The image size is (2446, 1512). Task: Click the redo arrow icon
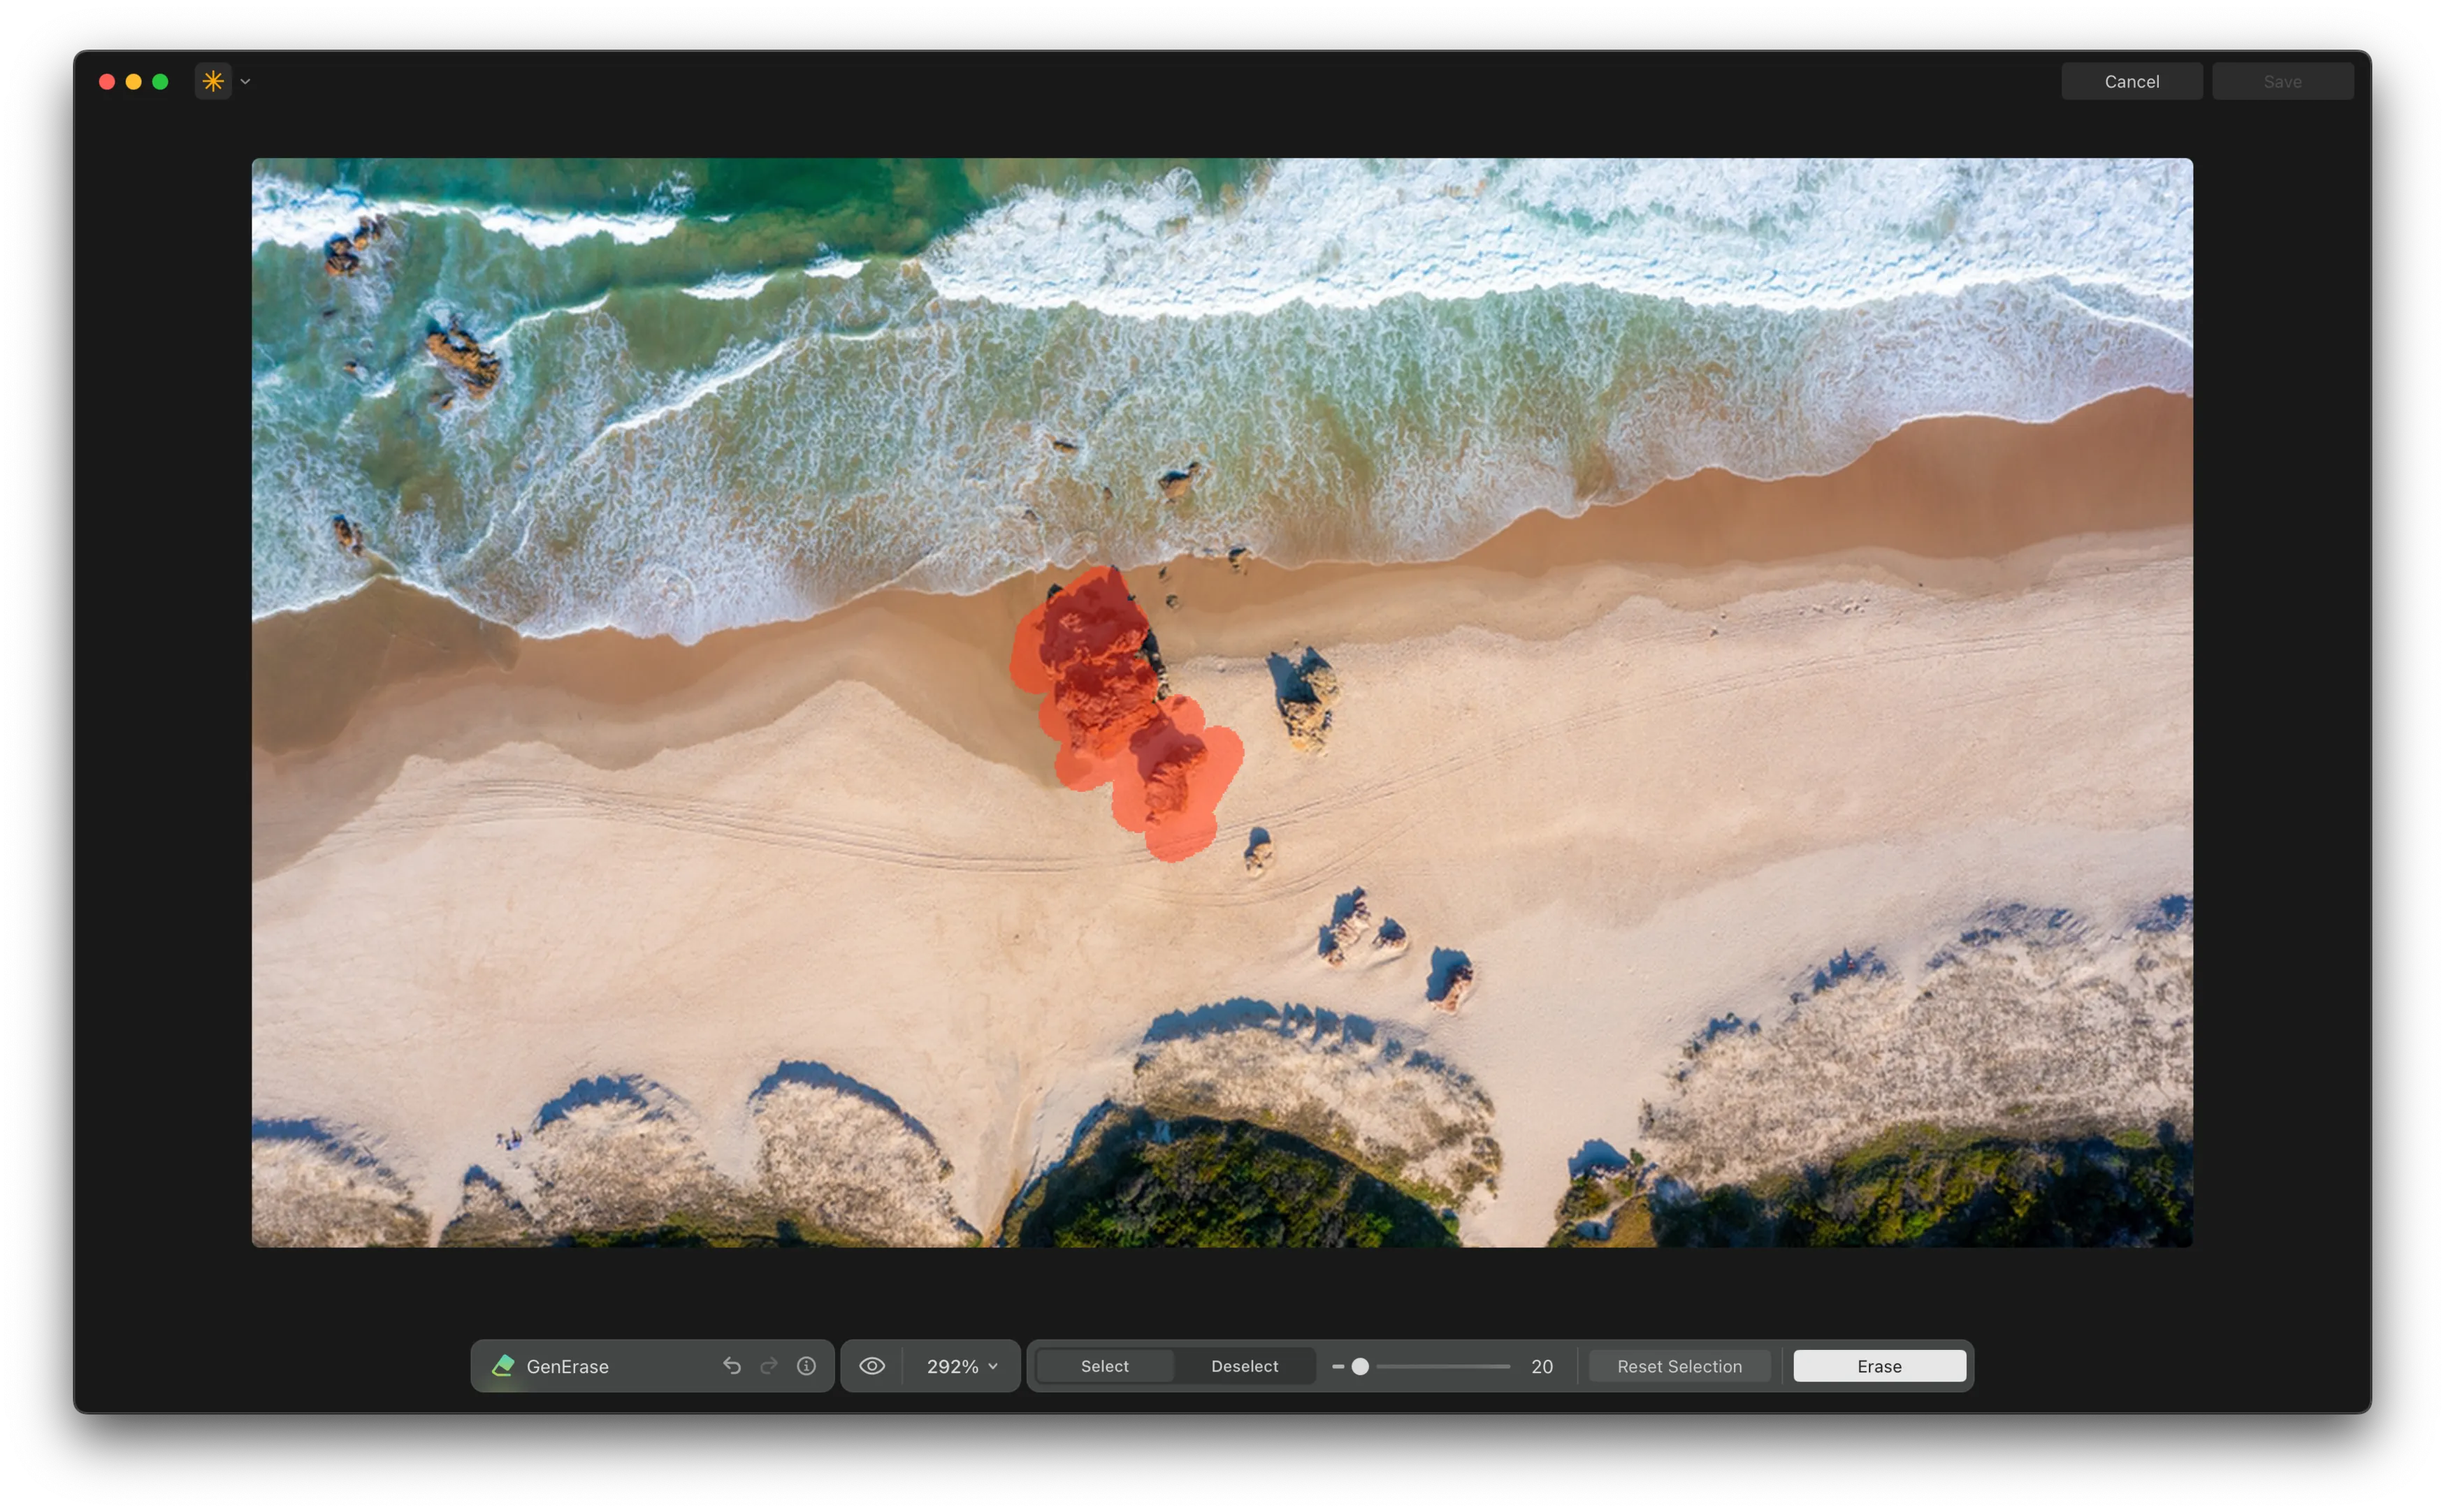coord(768,1366)
